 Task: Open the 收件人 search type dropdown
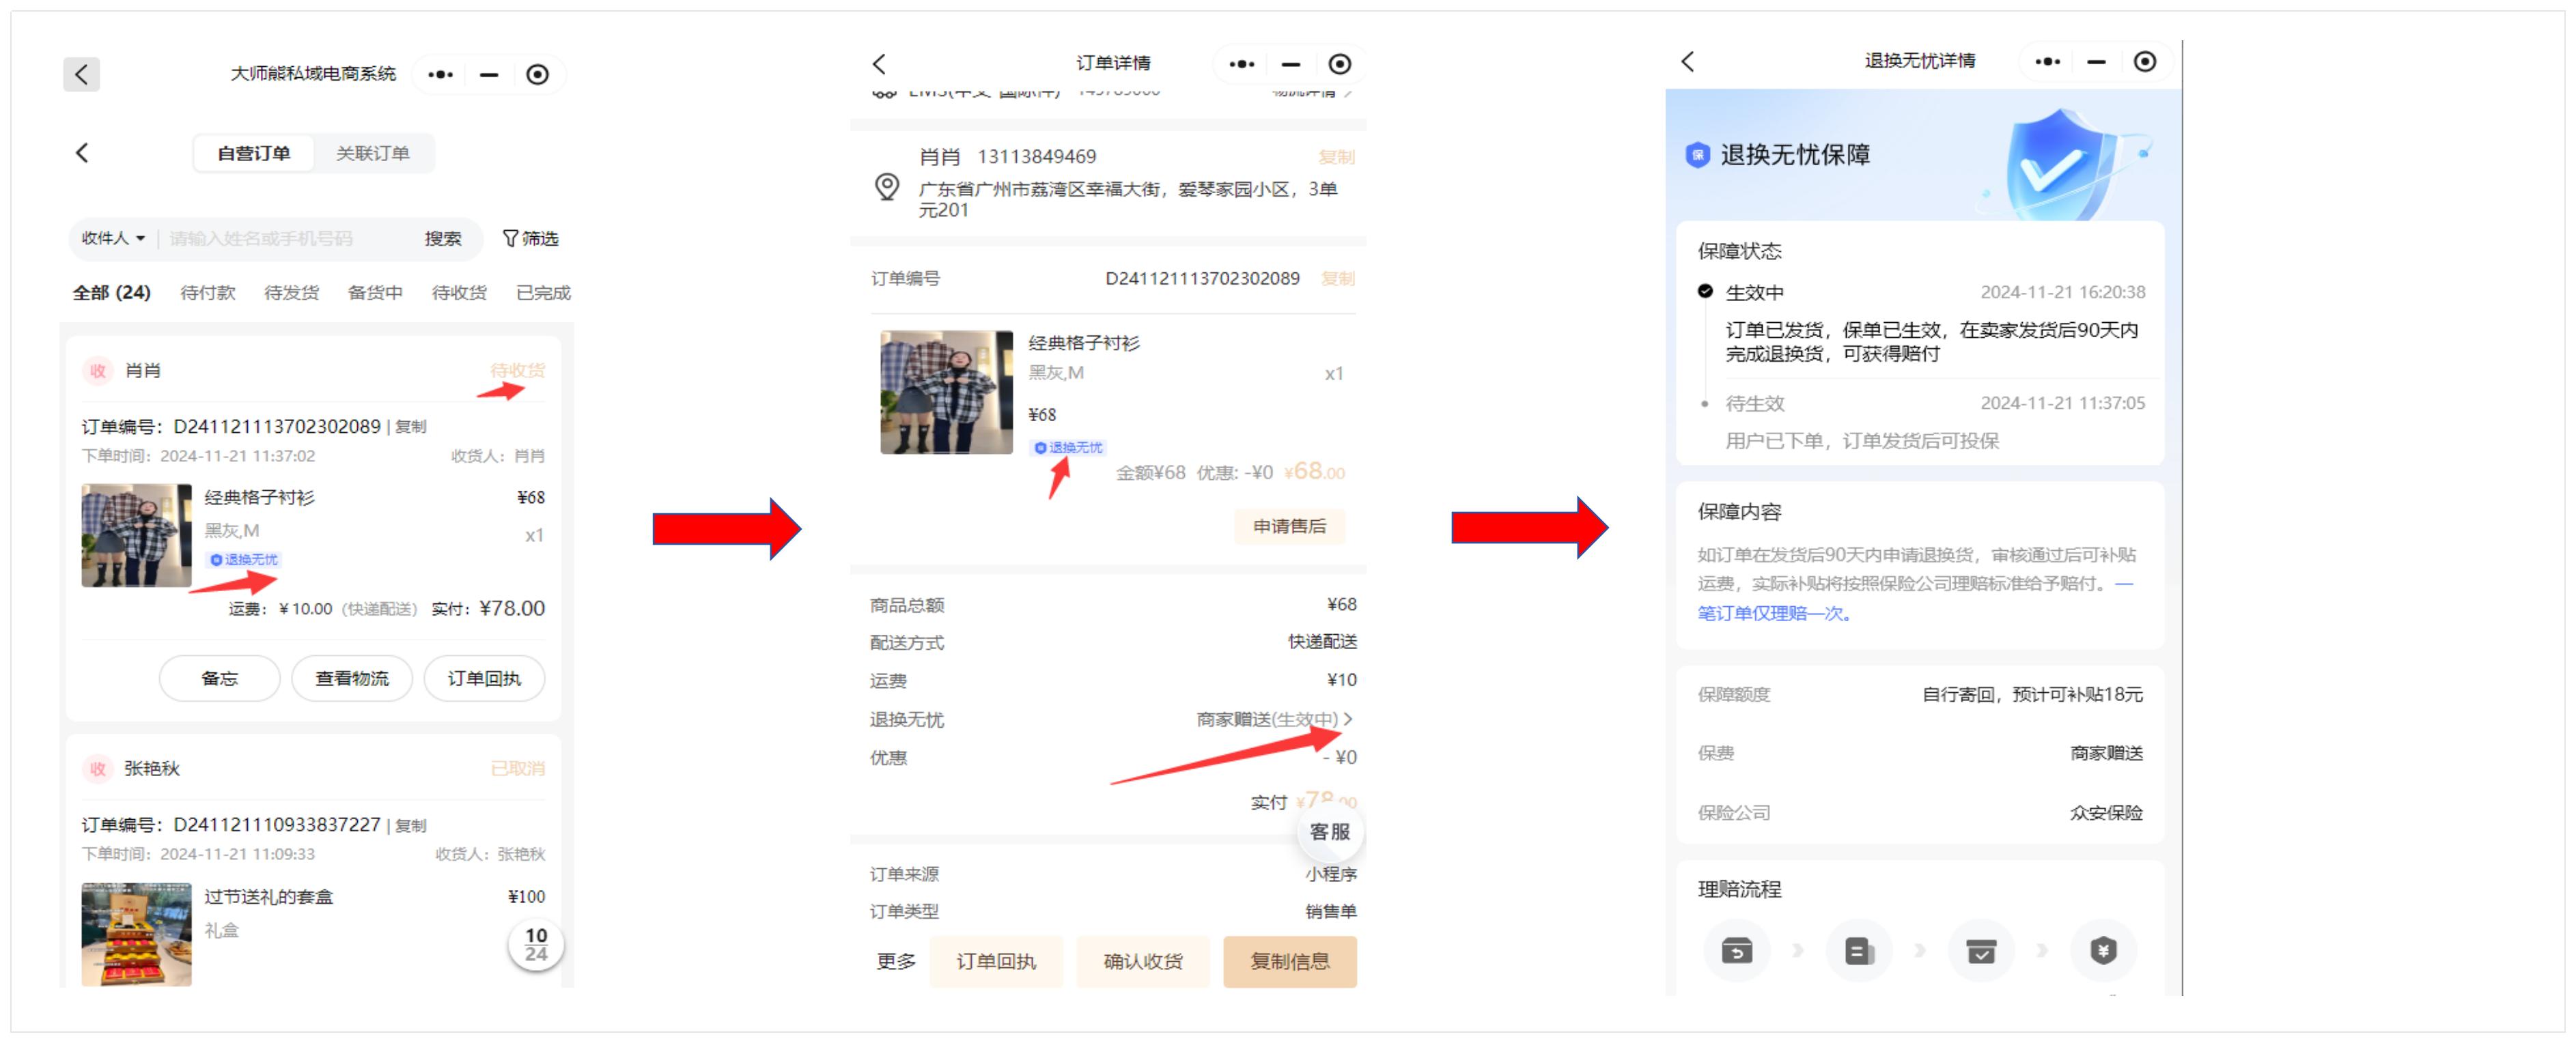pos(113,238)
